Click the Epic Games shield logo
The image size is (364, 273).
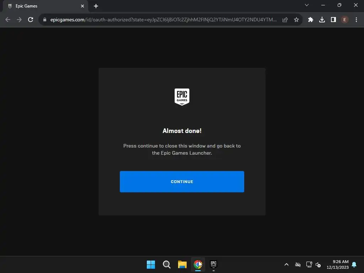click(x=182, y=97)
